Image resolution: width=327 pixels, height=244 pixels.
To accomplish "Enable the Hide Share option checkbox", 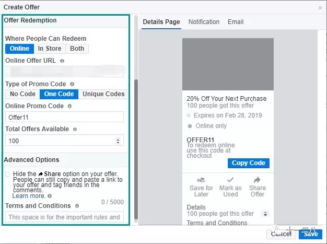I will [x=8, y=175].
